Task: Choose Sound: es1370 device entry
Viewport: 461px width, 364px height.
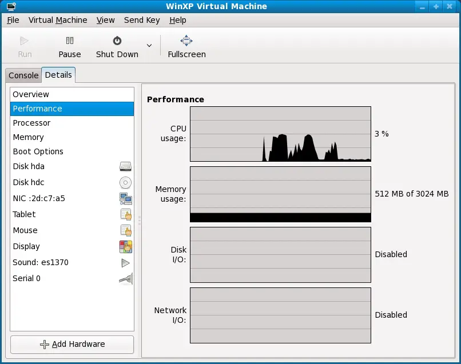Action: [x=72, y=262]
